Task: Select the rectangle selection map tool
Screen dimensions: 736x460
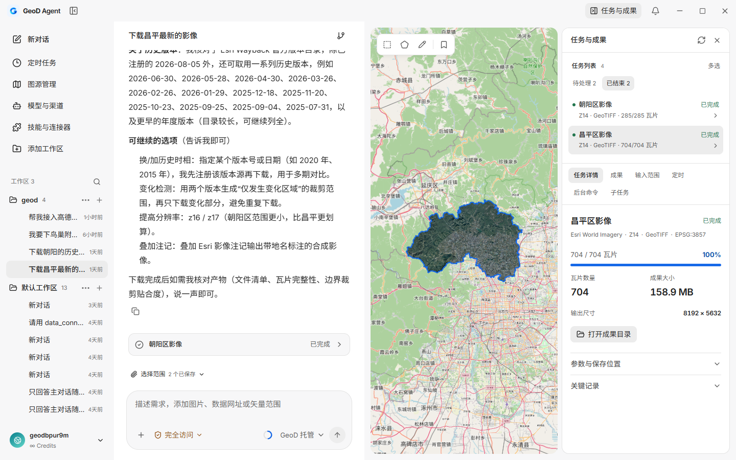Action: pos(387,45)
